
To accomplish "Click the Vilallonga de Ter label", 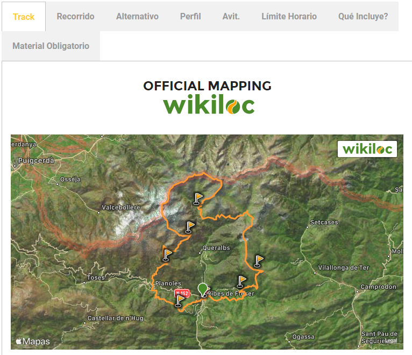I will coord(343,268).
